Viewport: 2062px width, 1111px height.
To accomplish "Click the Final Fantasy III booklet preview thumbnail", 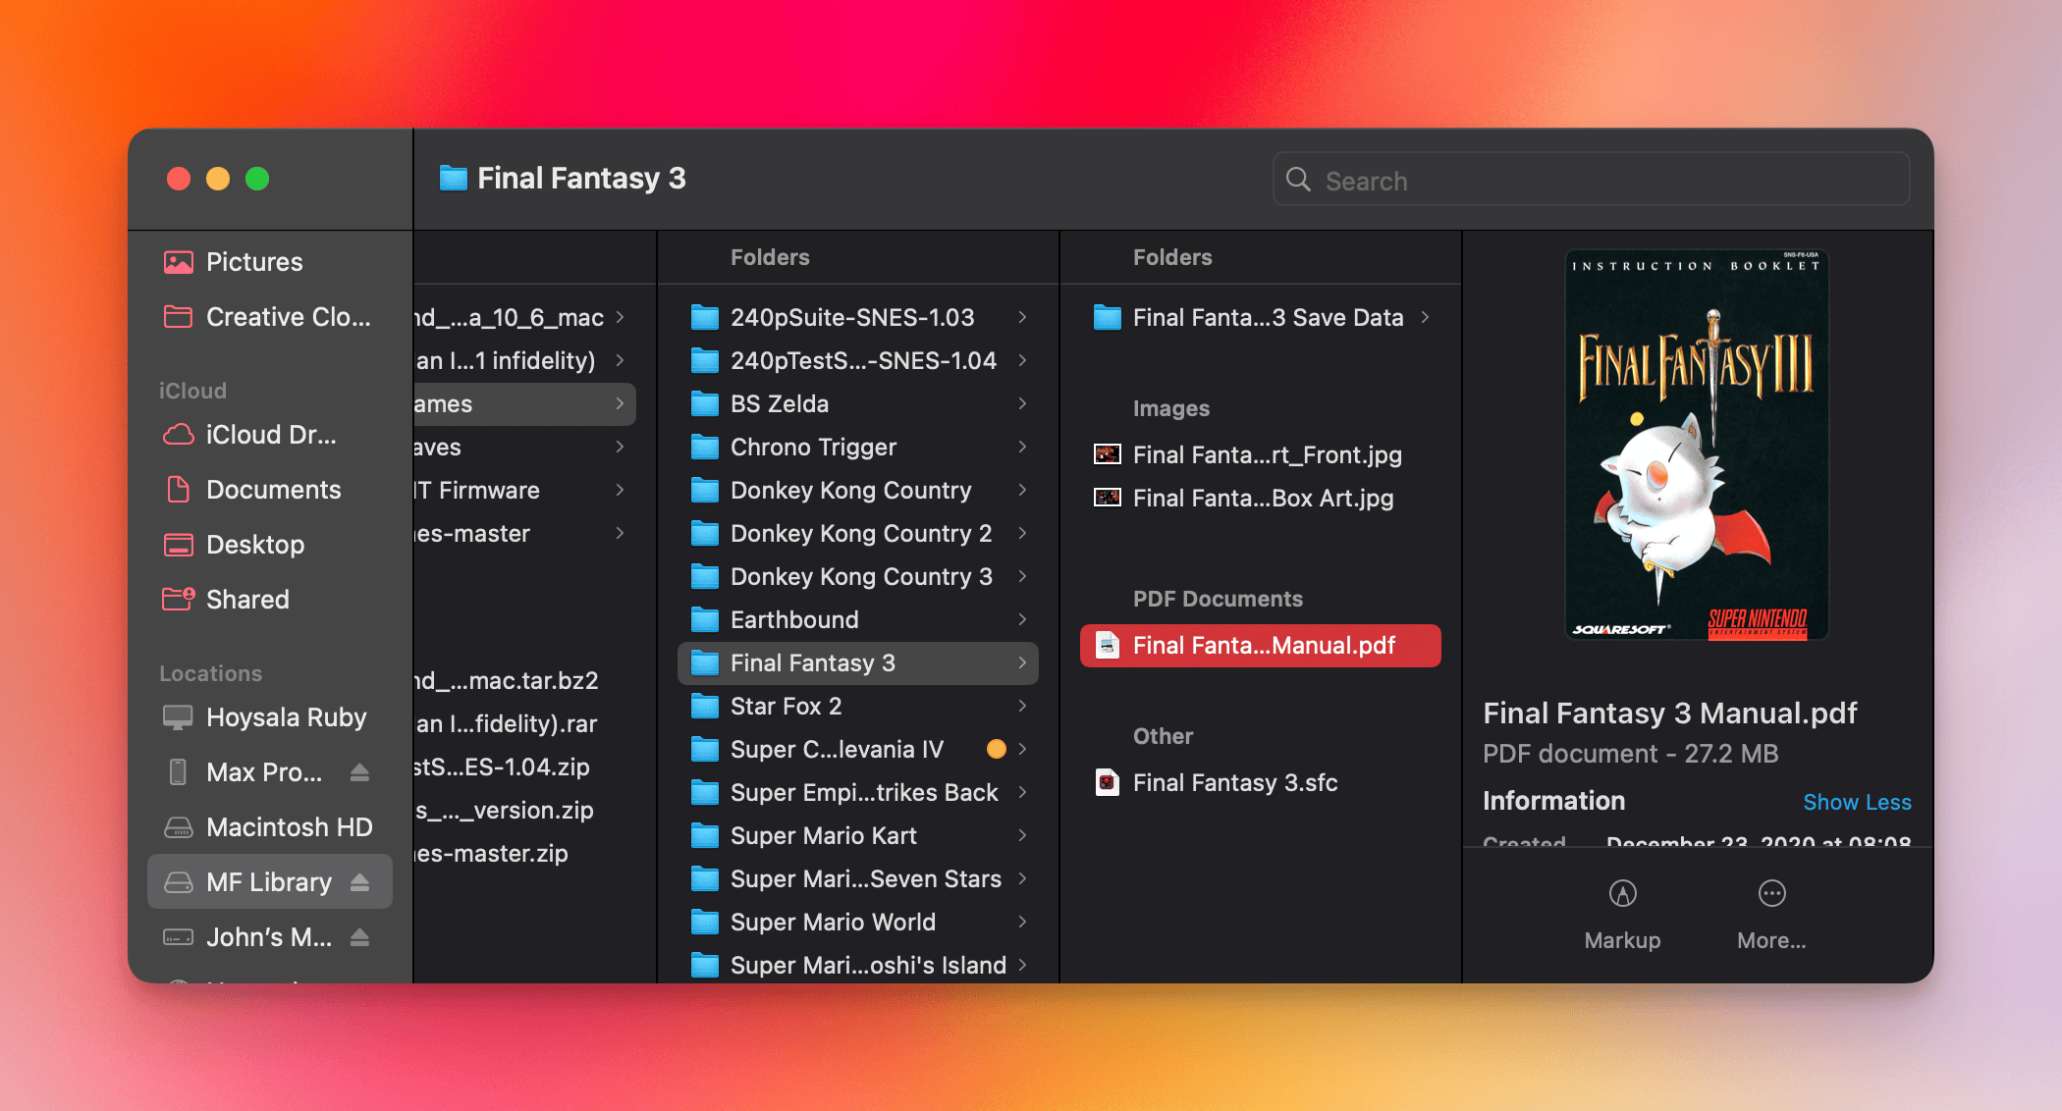I will (1696, 445).
